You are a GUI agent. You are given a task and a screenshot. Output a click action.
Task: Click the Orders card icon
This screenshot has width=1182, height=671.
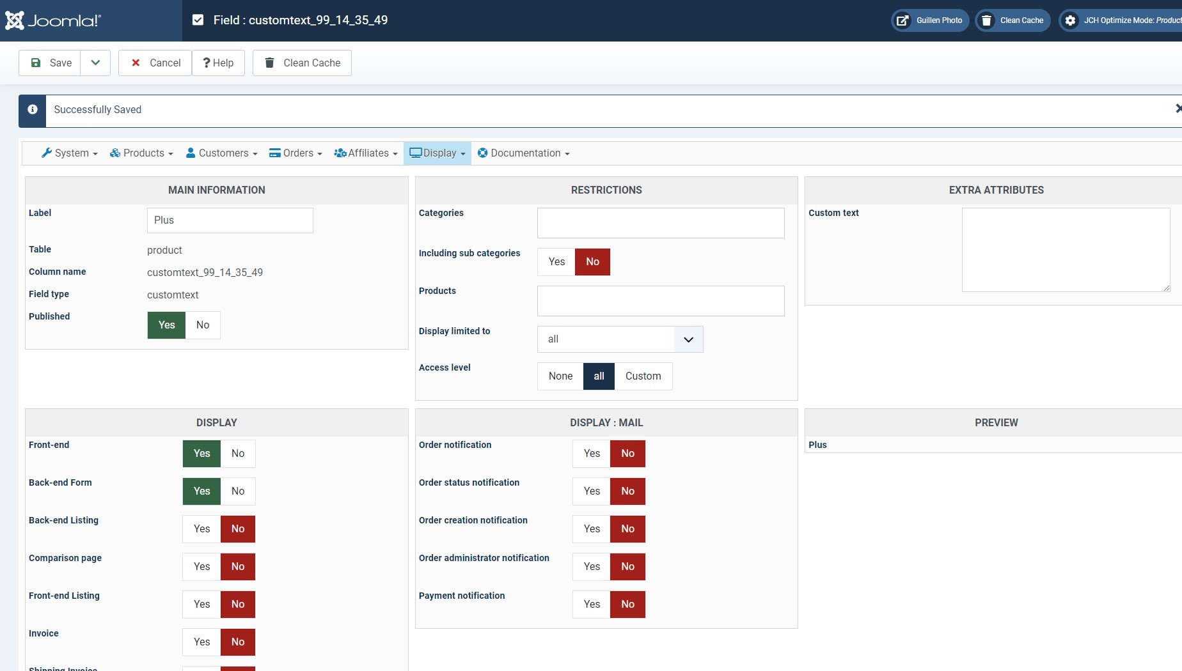coord(275,153)
